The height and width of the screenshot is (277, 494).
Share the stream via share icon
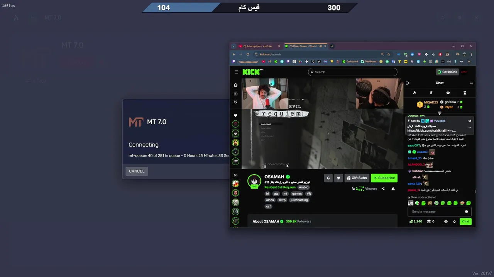click(383, 189)
